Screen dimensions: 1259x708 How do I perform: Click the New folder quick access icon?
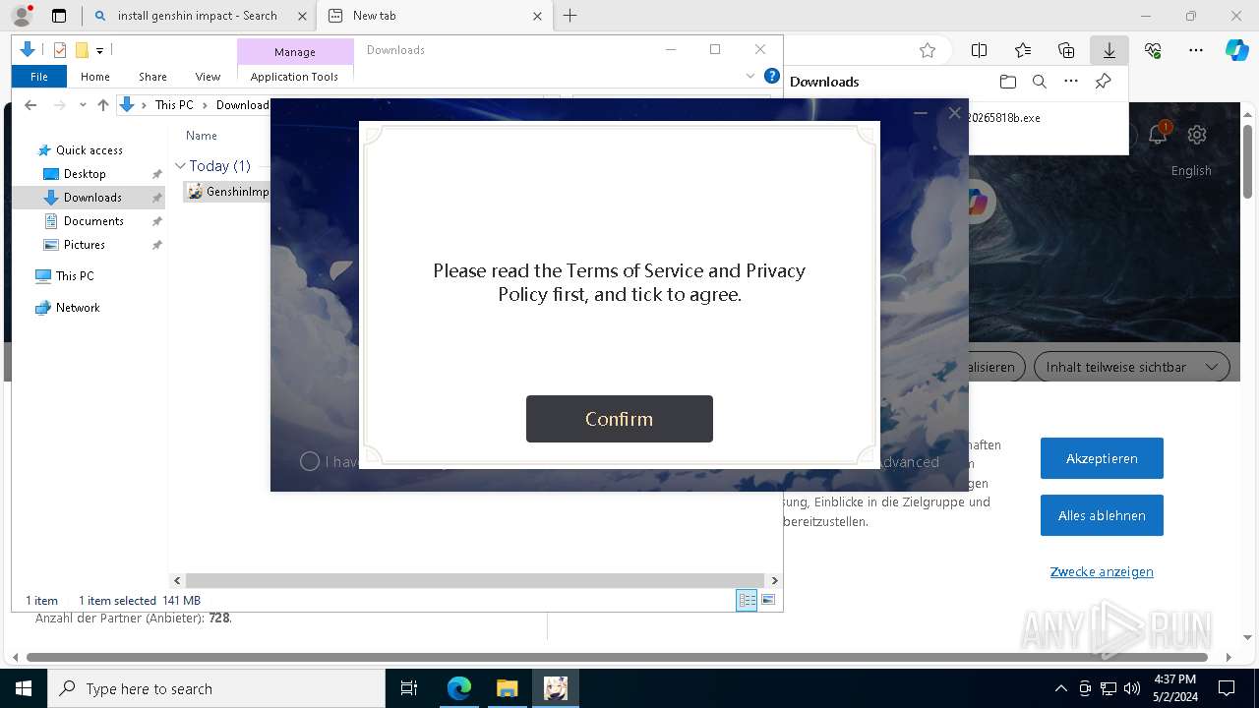click(82, 50)
